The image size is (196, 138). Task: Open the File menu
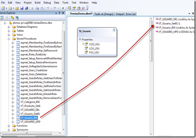pos(3,3)
